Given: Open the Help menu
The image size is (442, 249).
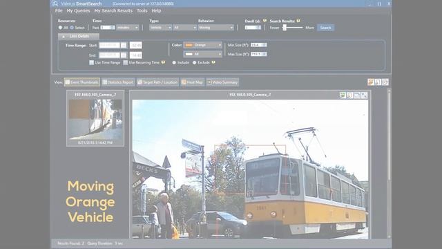Looking at the screenshot, I should tap(156, 11).
